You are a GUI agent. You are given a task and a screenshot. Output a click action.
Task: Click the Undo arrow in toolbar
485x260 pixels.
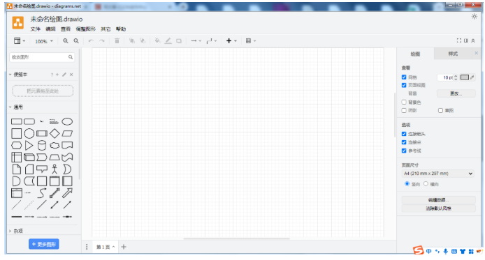[x=91, y=40]
